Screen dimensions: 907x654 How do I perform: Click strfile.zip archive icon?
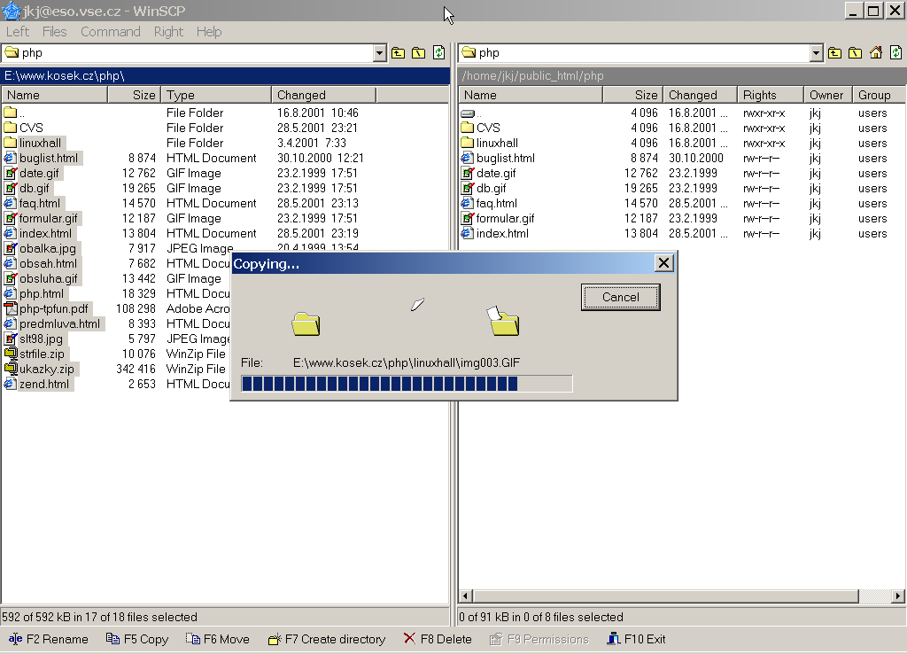point(11,354)
